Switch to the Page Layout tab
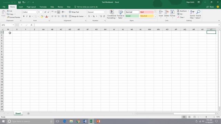Screen dimensions: 221x124 click(31, 7)
